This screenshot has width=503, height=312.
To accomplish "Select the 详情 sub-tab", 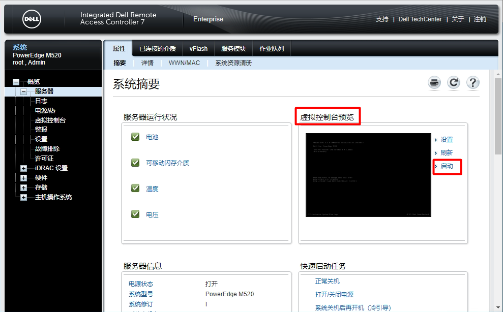I will pyautogui.click(x=147, y=63).
